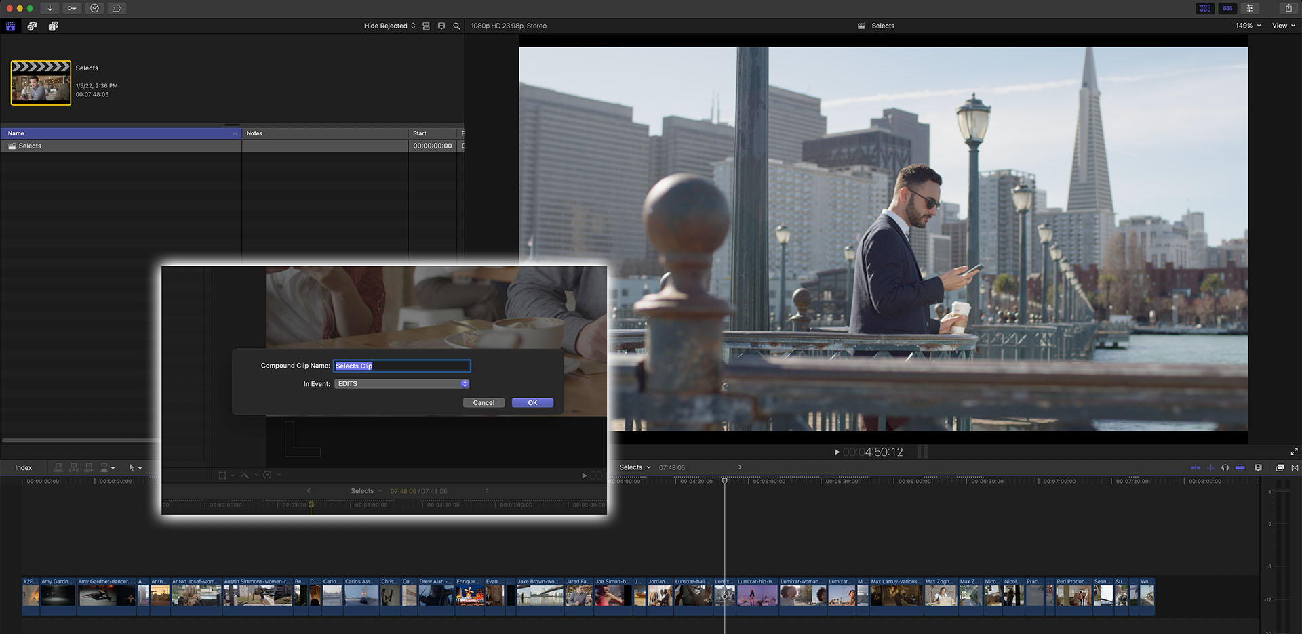Click the timeline ruler at 00:06:00:00
The image size is (1302, 634).
914,481
